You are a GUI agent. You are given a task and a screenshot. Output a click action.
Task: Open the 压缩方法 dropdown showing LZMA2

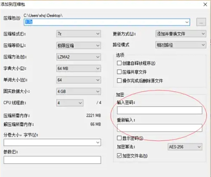click(79, 57)
